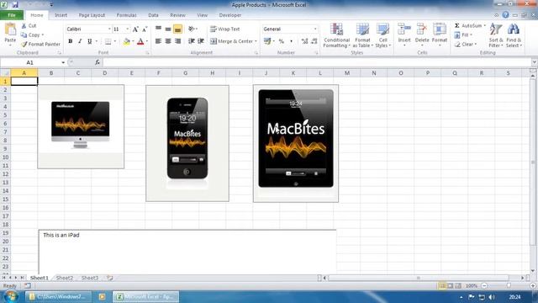Click the AutoSum sigma icon
Image resolution: width=538 pixels, height=303 pixels.
(457, 26)
